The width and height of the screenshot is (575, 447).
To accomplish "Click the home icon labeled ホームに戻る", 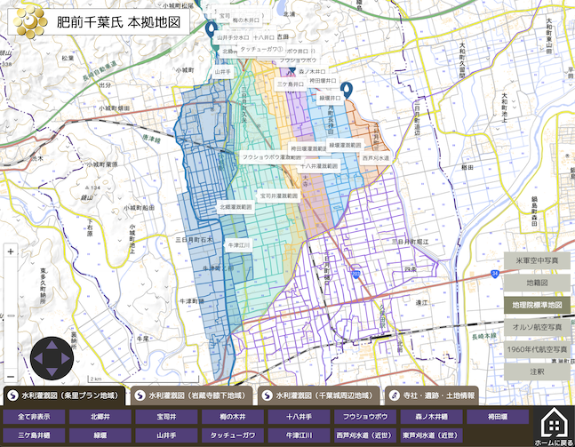I will click(x=553, y=425).
